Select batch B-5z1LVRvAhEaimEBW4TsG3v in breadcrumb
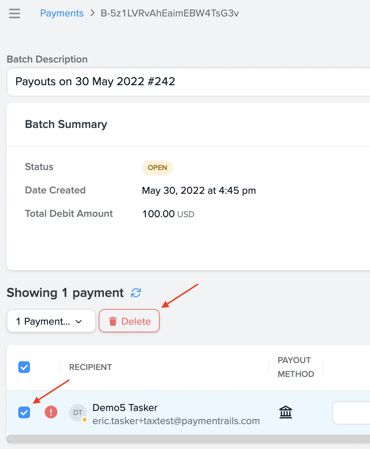Image resolution: width=370 pixels, height=449 pixels. click(169, 13)
